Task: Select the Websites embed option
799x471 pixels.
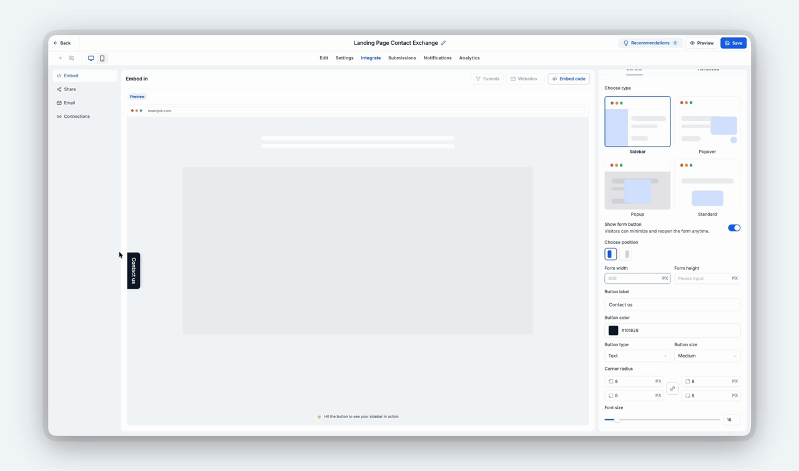Action: pyautogui.click(x=524, y=79)
